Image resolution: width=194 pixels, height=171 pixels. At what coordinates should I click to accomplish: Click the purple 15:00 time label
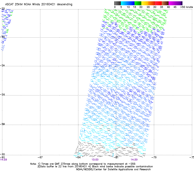click(95, 160)
